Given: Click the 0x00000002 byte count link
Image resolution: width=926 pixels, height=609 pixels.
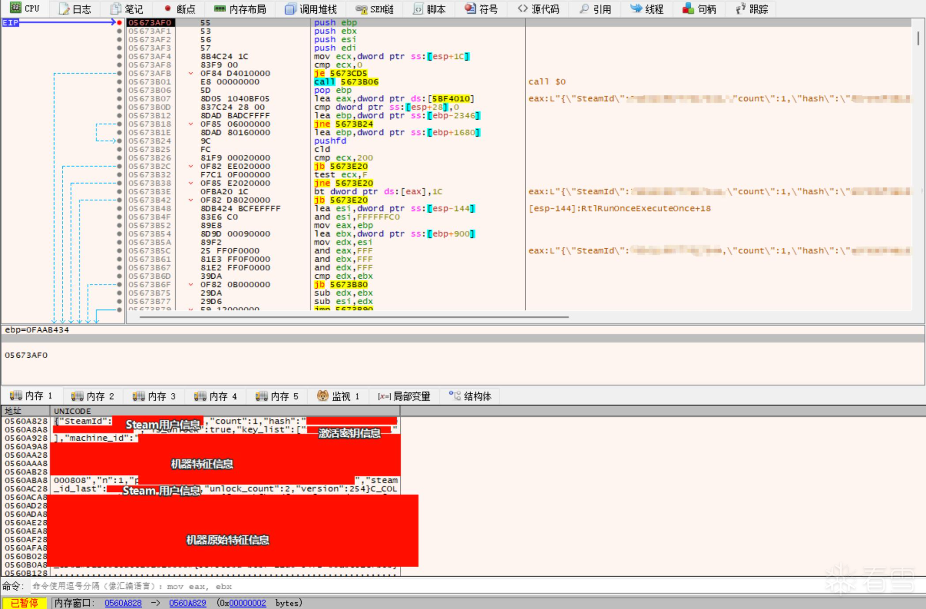Looking at the screenshot, I should click(247, 603).
